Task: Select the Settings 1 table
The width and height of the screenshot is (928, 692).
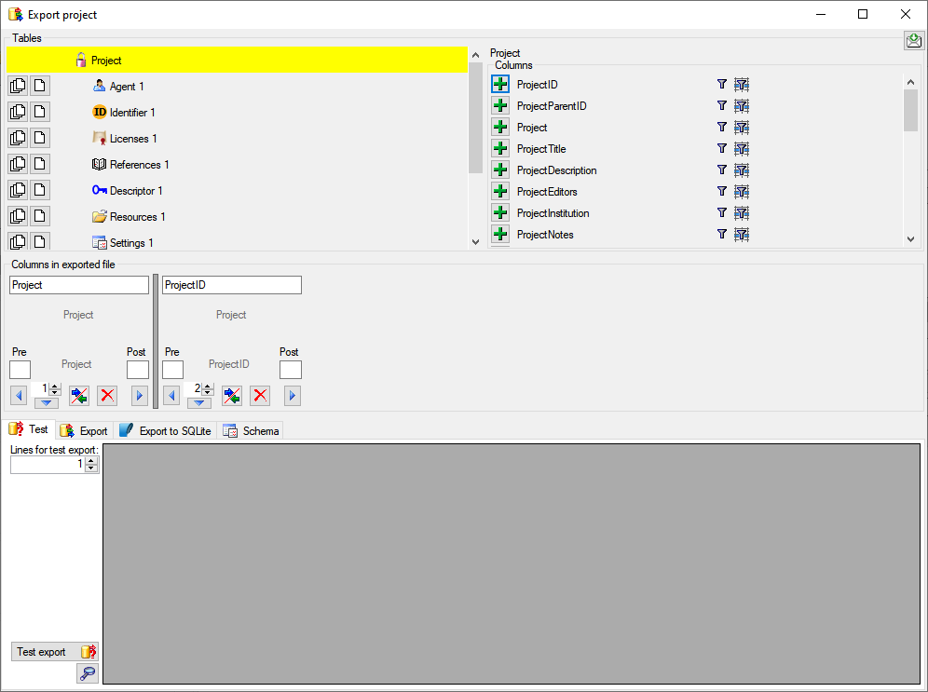Action: [131, 242]
